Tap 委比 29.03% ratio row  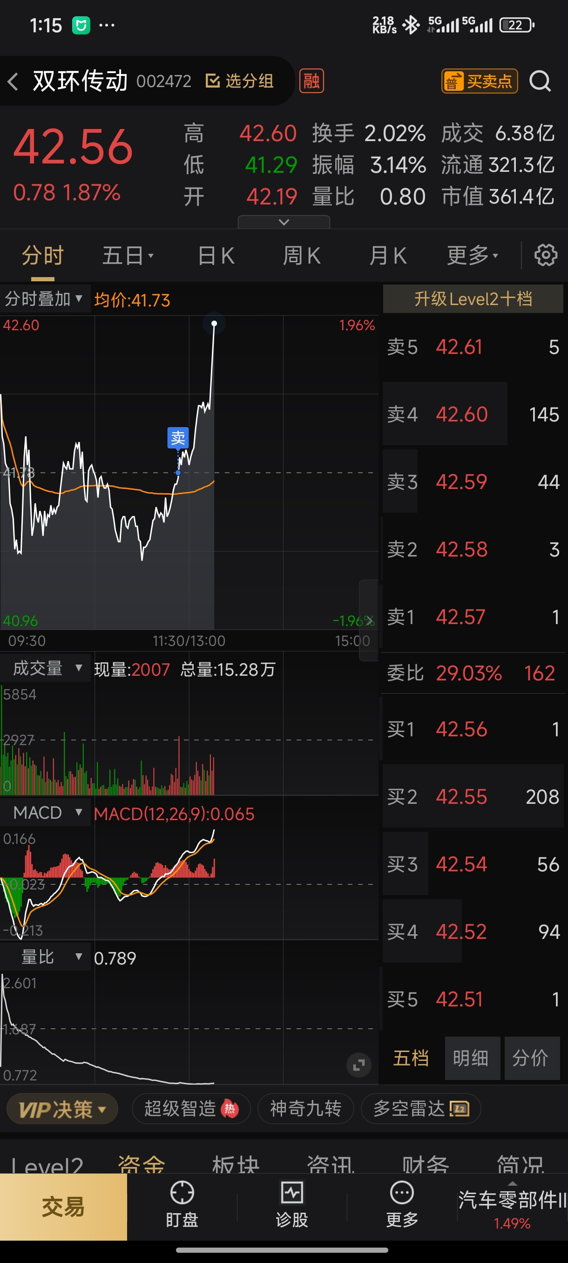(473, 672)
